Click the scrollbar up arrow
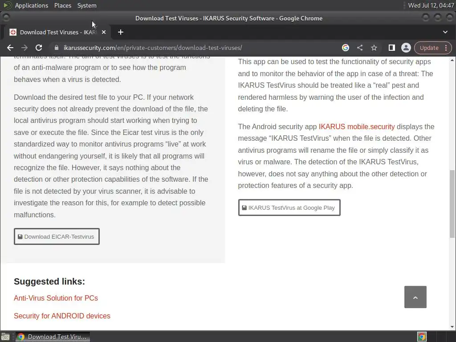Screen dimensions: 456x342 [452, 60]
